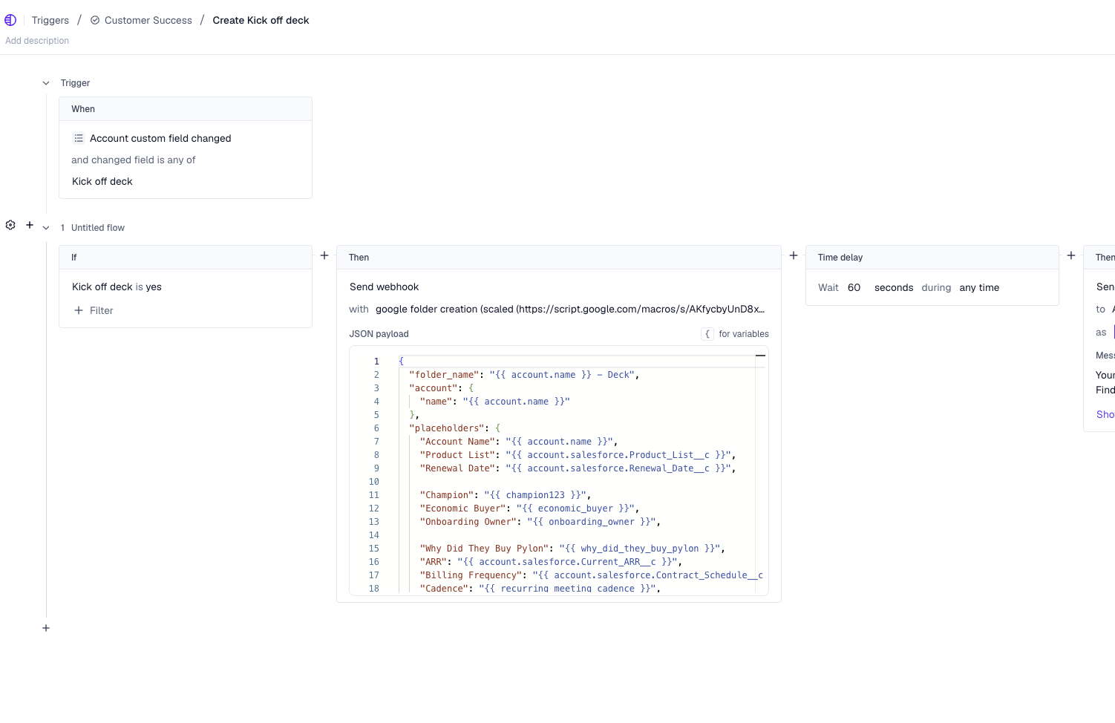Click plus icon after Time delay block
This screenshot has width=1115, height=723.
[1071, 255]
